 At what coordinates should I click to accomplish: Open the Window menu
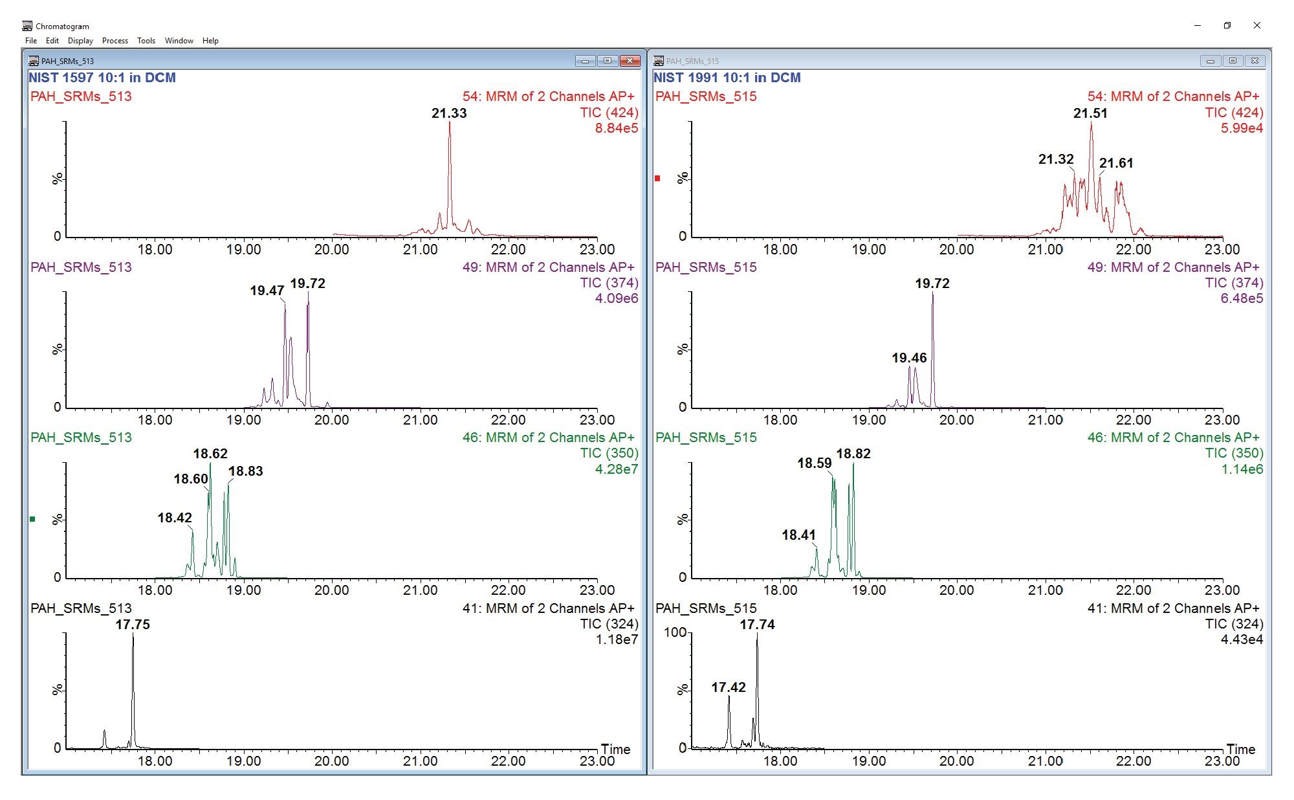[179, 40]
